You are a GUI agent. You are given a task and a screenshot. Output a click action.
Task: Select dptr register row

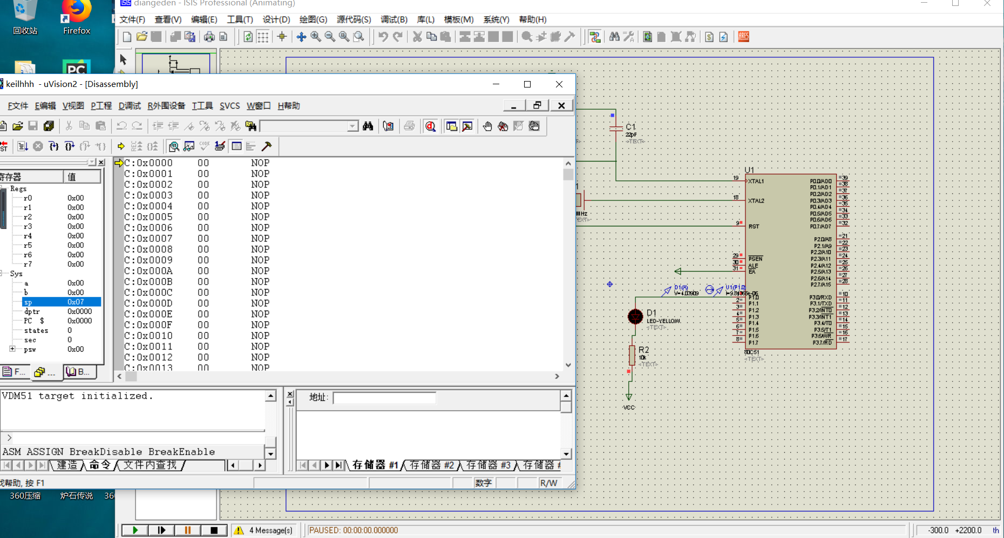pyautogui.click(x=58, y=311)
